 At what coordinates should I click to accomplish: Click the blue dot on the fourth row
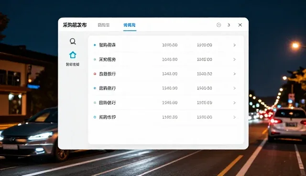tap(95, 88)
